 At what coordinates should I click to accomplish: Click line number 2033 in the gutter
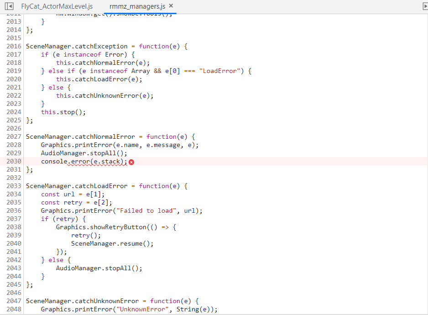point(14,186)
